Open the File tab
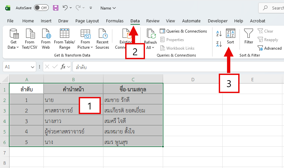Image resolution: width=284 pixels, height=168 pixels. (10, 21)
